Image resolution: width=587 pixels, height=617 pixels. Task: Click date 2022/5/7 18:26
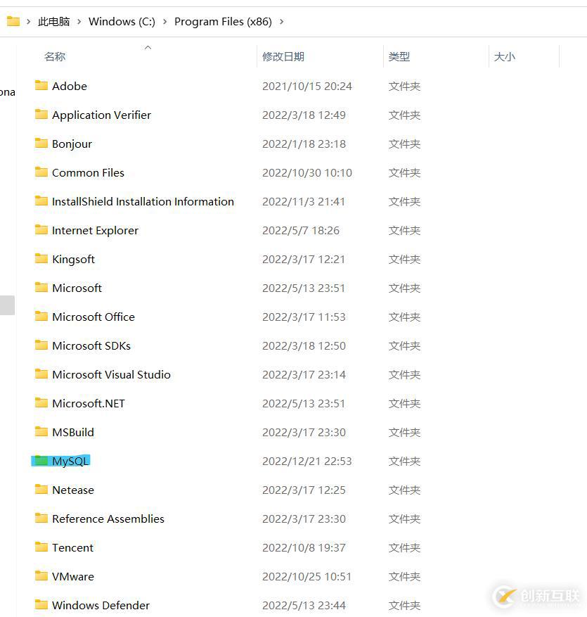[300, 230]
